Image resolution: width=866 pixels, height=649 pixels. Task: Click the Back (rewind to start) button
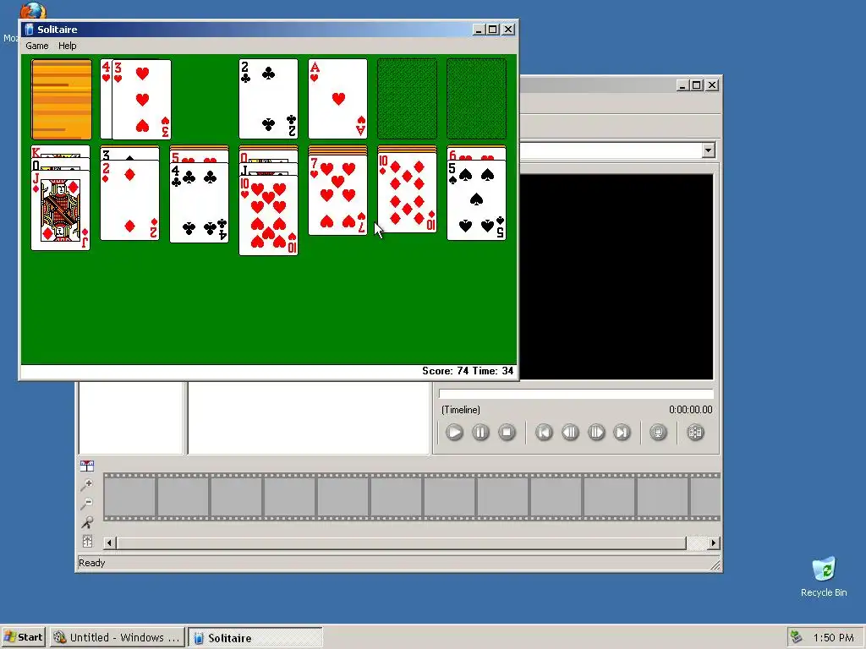point(544,432)
